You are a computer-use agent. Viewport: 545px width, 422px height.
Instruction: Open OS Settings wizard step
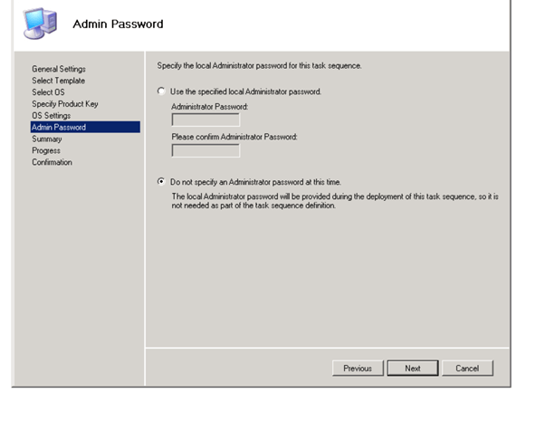[51, 116]
